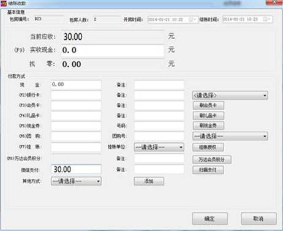Click the 添加 button

(149, 181)
